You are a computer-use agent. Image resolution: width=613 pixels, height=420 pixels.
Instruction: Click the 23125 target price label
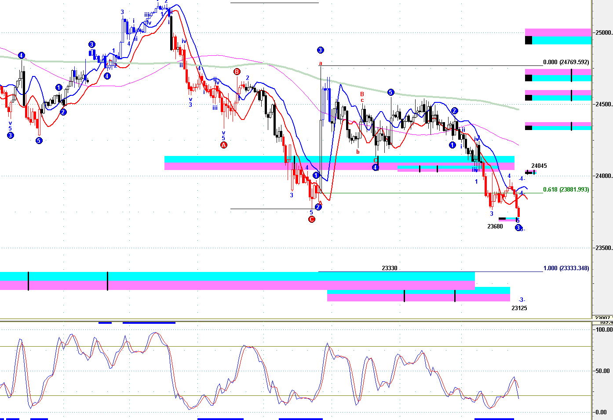pyautogui.click(x=519, y=308)
